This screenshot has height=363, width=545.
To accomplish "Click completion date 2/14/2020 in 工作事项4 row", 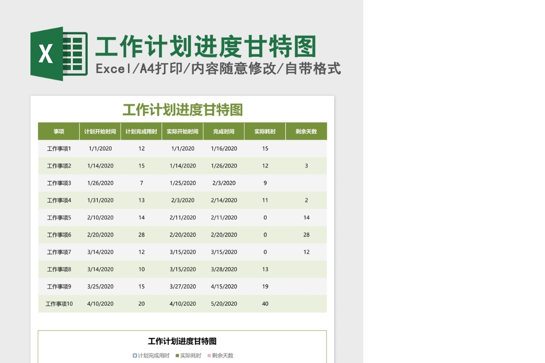I will [x=224, y=200].
